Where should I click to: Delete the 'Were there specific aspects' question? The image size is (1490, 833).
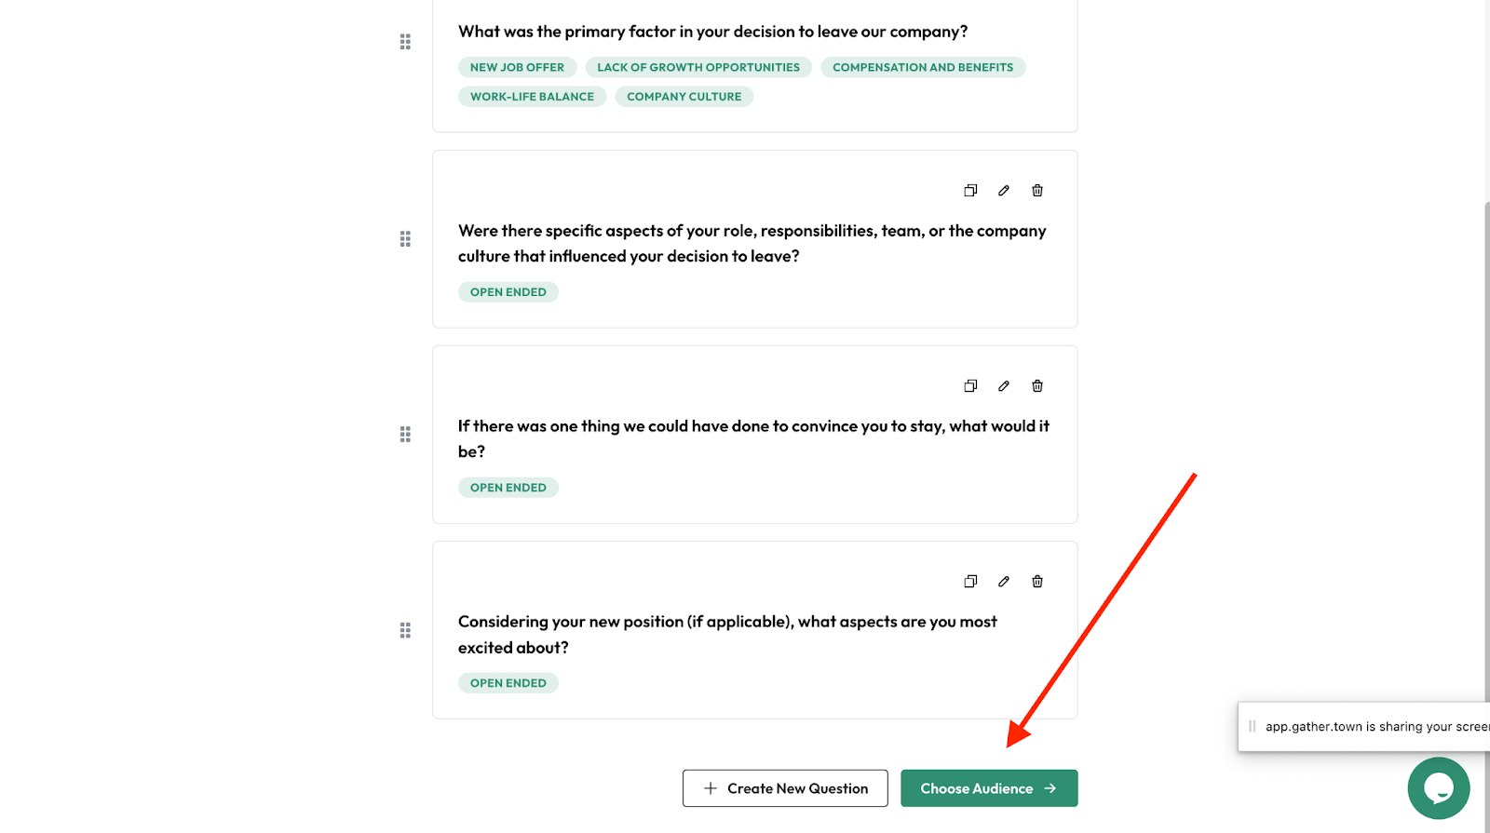coord(1036,190)
